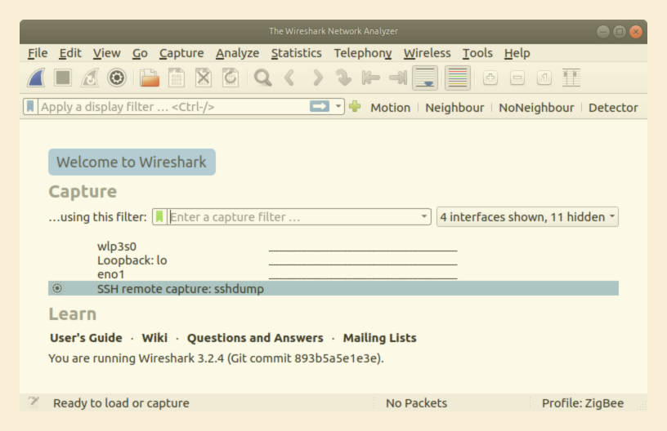Open the Telephony menu
Viewport: 667px width, 431px height.
tap(363, 53)
